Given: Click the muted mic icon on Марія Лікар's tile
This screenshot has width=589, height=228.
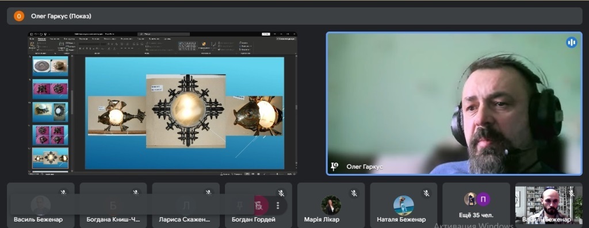Looking at the screenshot, I should (354, 193).
